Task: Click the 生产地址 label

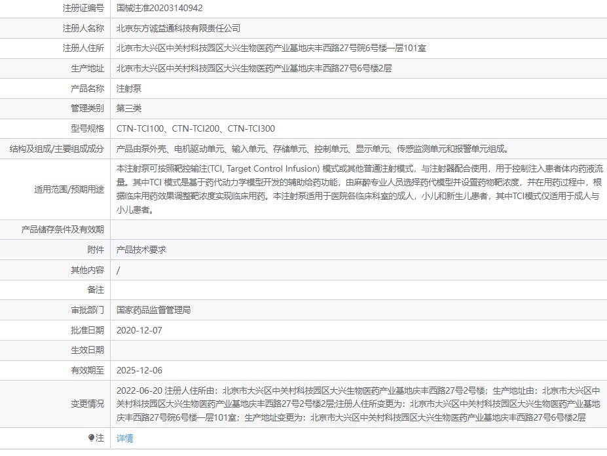Action: 88,69
